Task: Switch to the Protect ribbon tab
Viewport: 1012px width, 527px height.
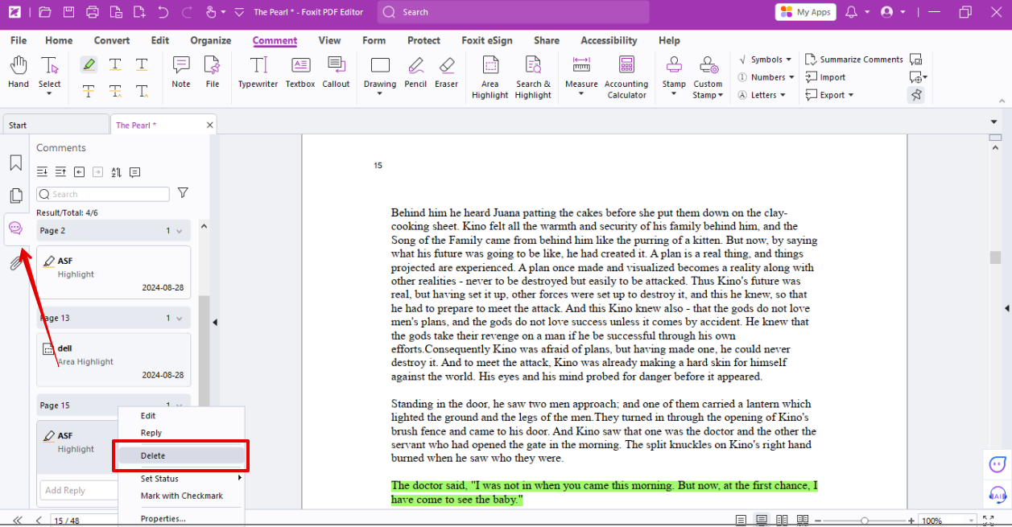Action: click(423, 40)
